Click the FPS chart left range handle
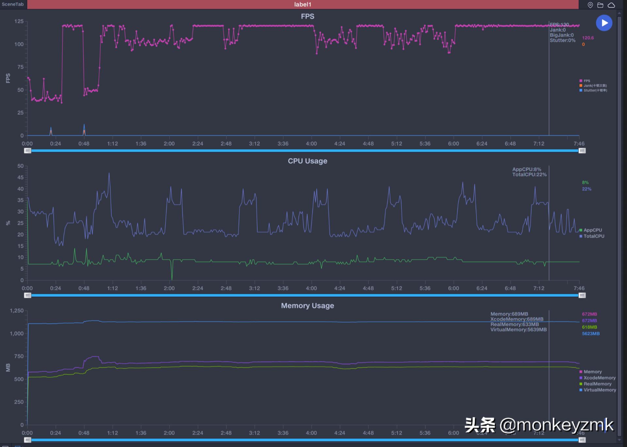 coord(27,151)
